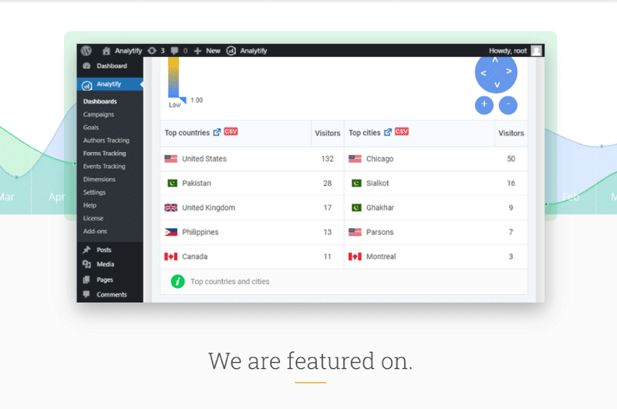This screenshot has height=409, width=617.
Task: Pan the map left with the arrow
Action: [x=484, y=73]
